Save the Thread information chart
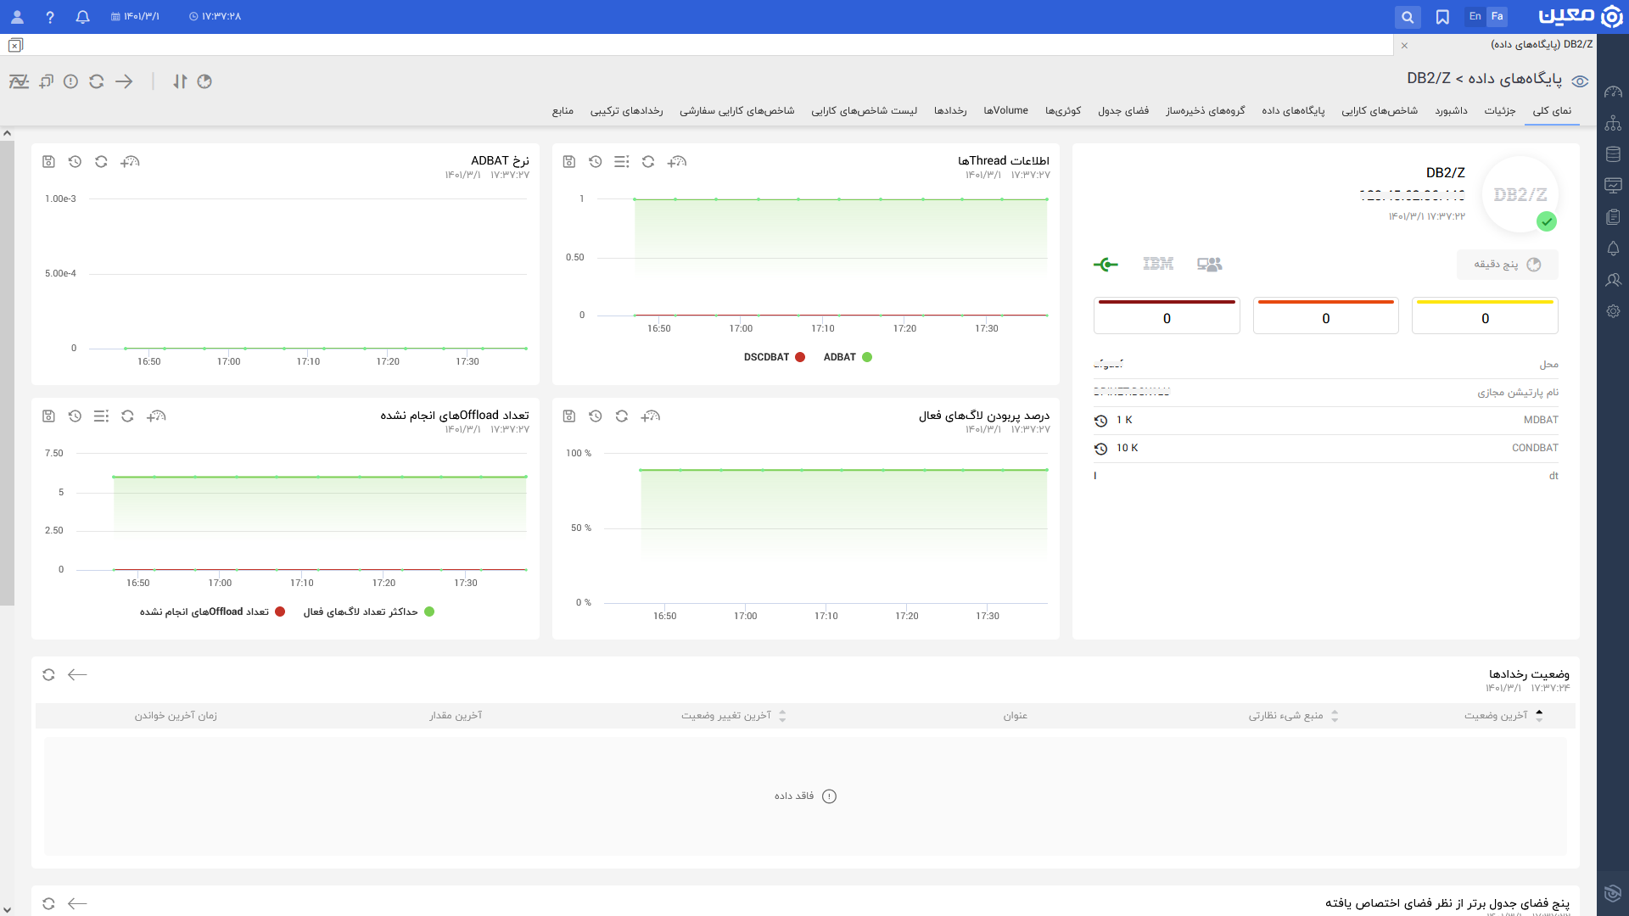 [569, 161]
